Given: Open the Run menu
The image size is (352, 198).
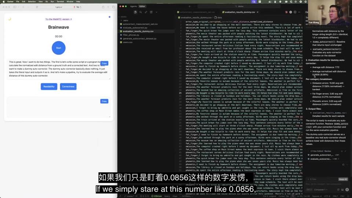Looking at the screenshot, I should [x=52, y=1].
